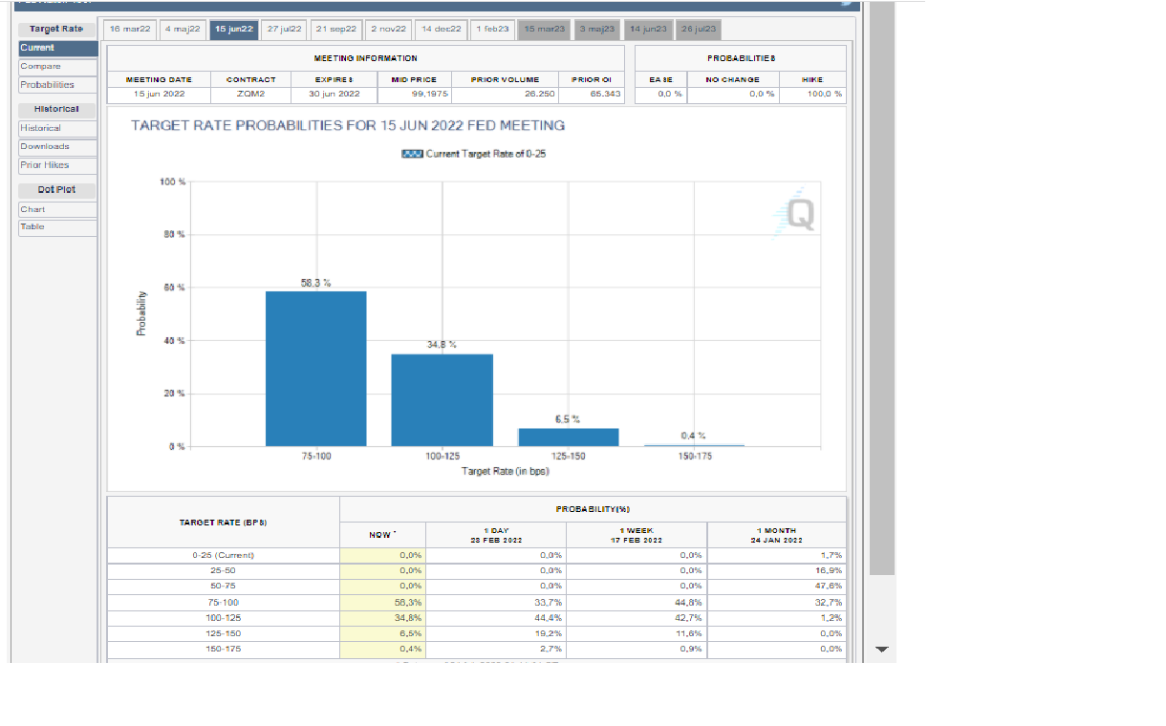This screenshot has width=1166, height=726.
Task: Open the Probabilities sidebar item
Action: click(x=58, y=85)
